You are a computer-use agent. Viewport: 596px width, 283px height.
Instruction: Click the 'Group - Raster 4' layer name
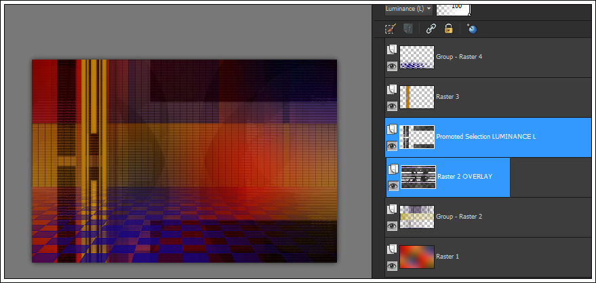pyautogui.click(x=459, y=57)
